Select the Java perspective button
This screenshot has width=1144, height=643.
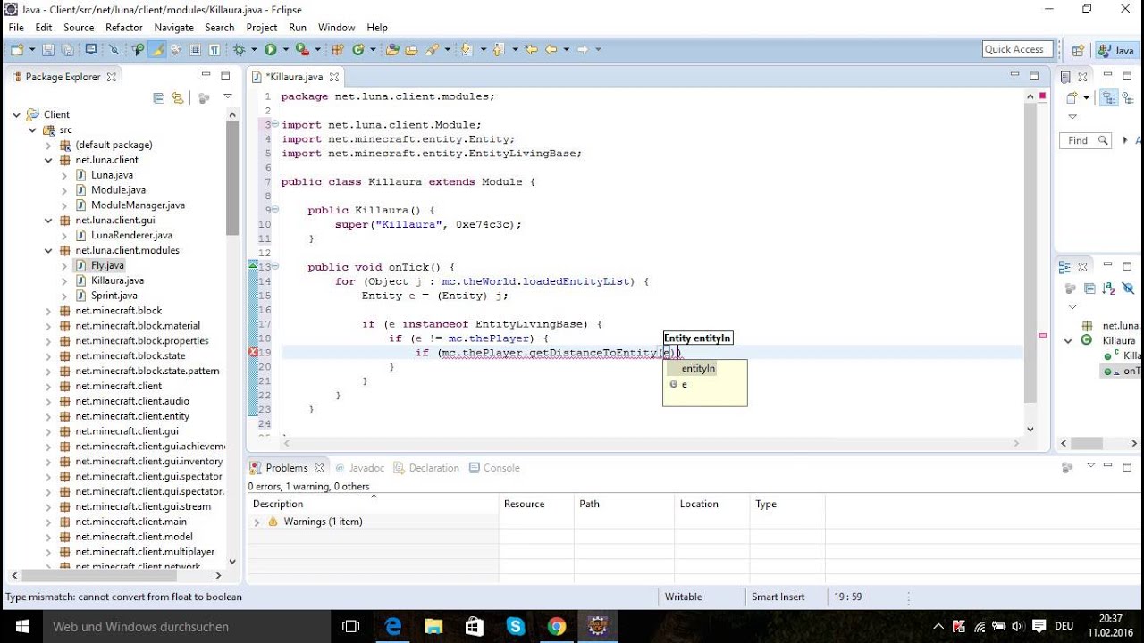[x=1117, y=50]
